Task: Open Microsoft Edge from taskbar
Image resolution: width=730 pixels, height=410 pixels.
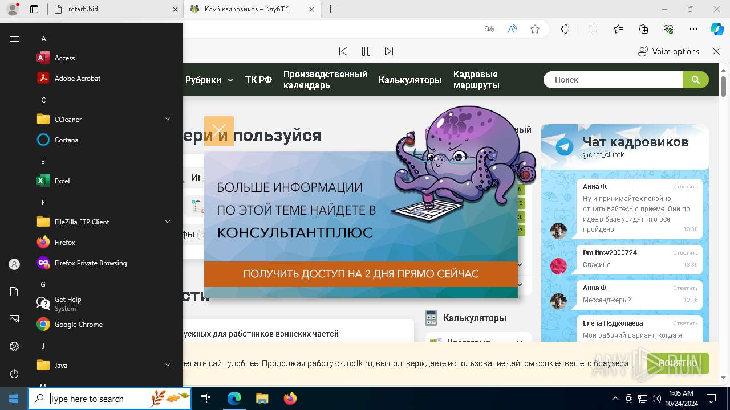Action: (x=234, y=399)
